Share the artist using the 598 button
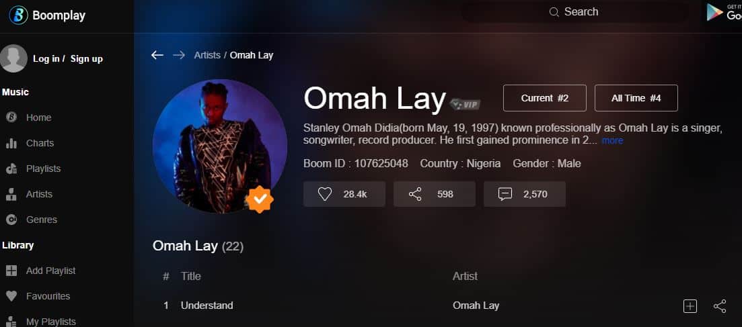 tap(435, 194)
